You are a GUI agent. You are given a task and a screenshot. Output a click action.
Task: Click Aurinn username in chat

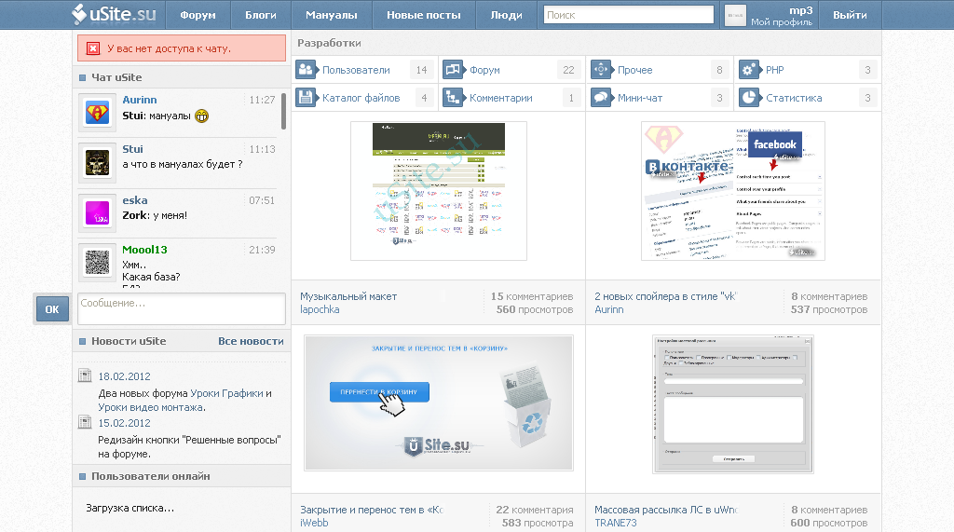point(140,100)
